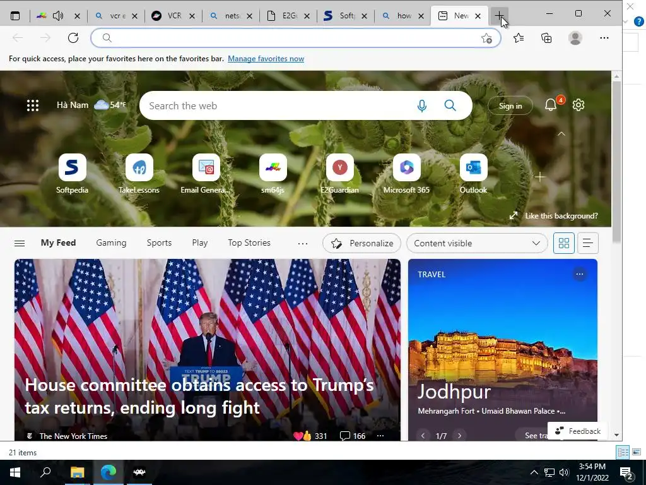Open more options on Travel card
This screenshot has width=646, height=485.
579,274
